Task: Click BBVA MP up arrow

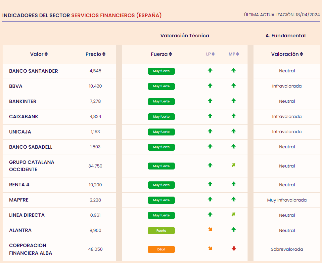Action: click(x=234, y=86)
